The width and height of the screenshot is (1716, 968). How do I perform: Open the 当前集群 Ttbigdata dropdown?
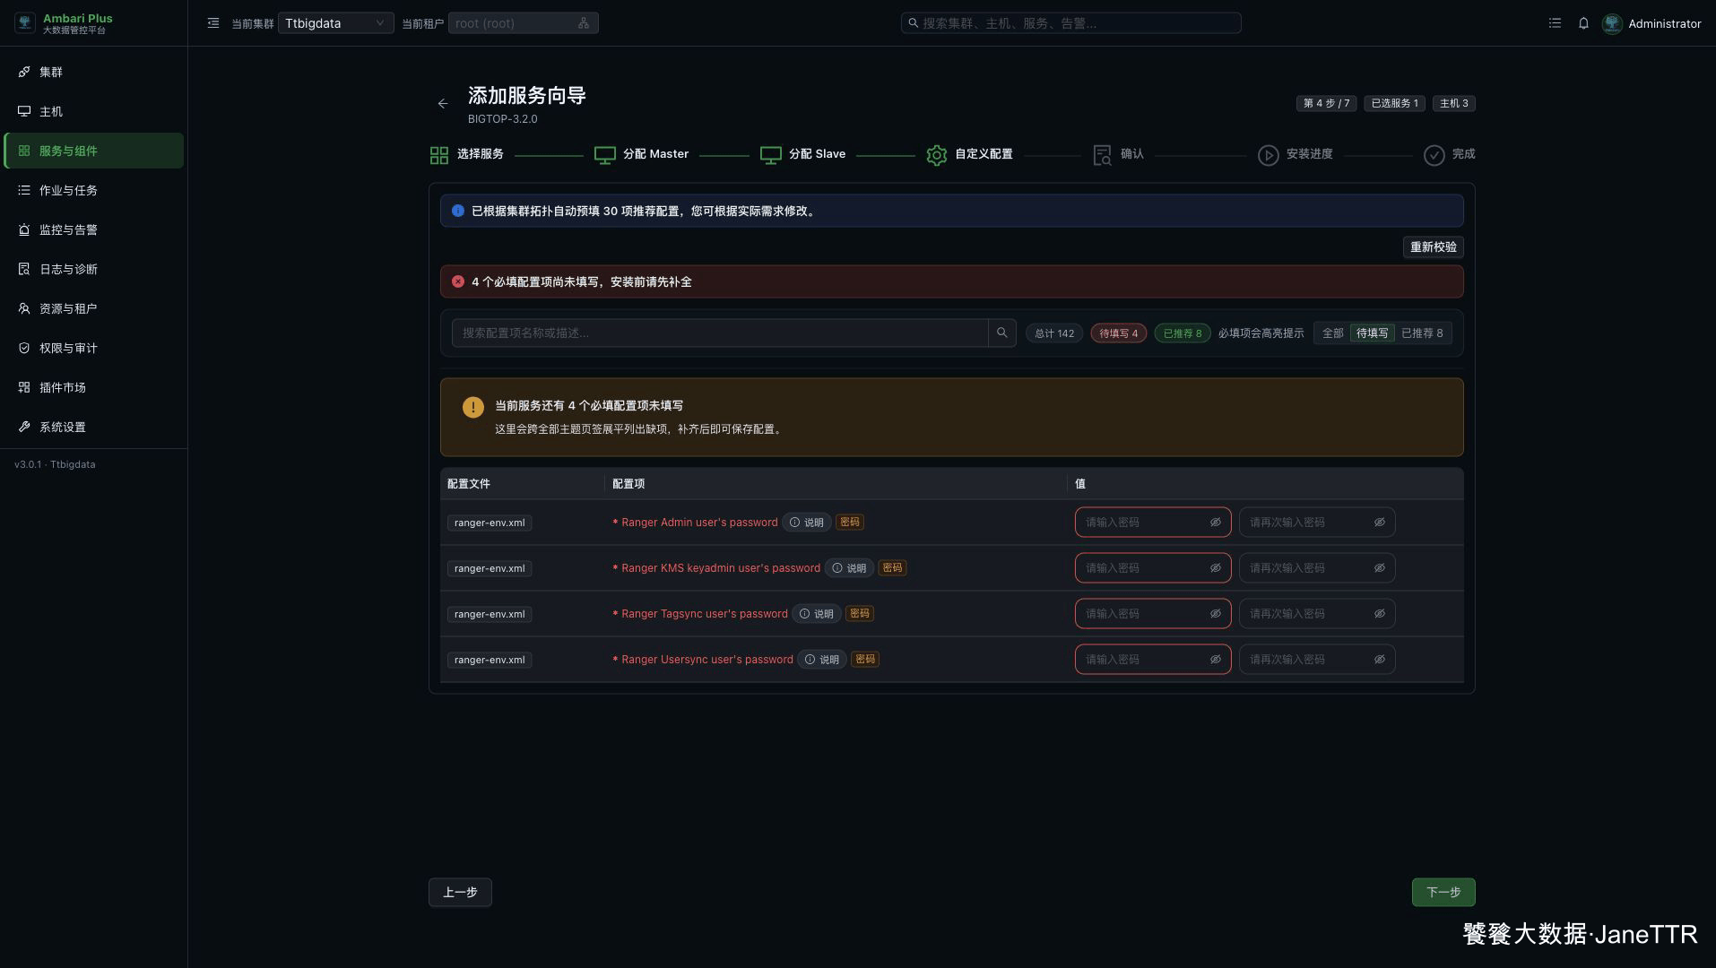335,23
